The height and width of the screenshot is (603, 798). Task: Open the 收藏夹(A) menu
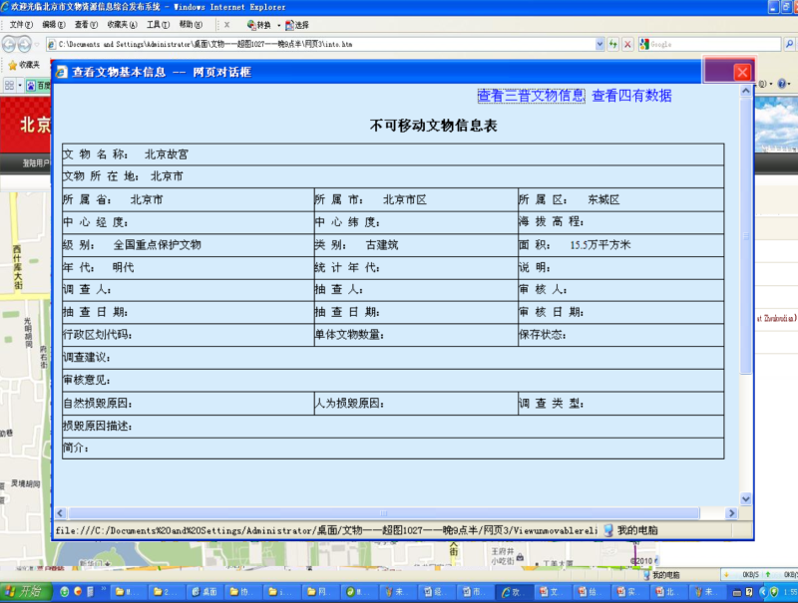coord(122,24)
